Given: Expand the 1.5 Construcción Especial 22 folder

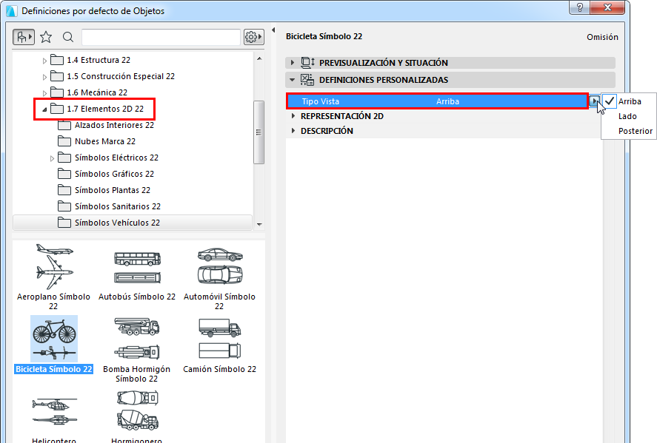Looking at the screenshot, I should pyautogui.click(x=44, y=77).
